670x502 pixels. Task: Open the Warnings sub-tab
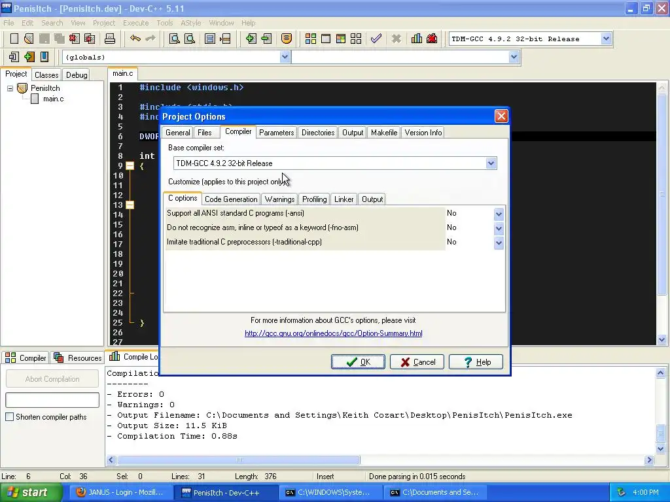click(x=279, y=199)
